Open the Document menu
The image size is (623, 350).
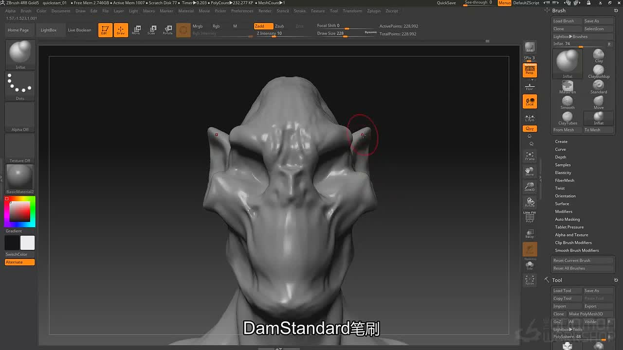61,11
